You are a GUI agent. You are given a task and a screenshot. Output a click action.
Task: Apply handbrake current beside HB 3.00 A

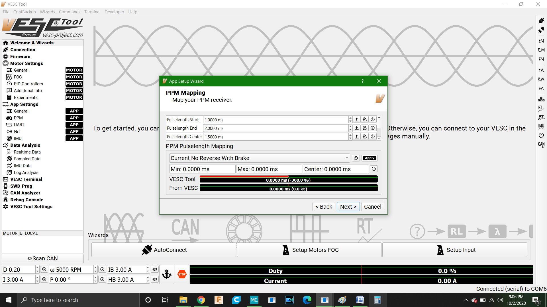point(155,279)
